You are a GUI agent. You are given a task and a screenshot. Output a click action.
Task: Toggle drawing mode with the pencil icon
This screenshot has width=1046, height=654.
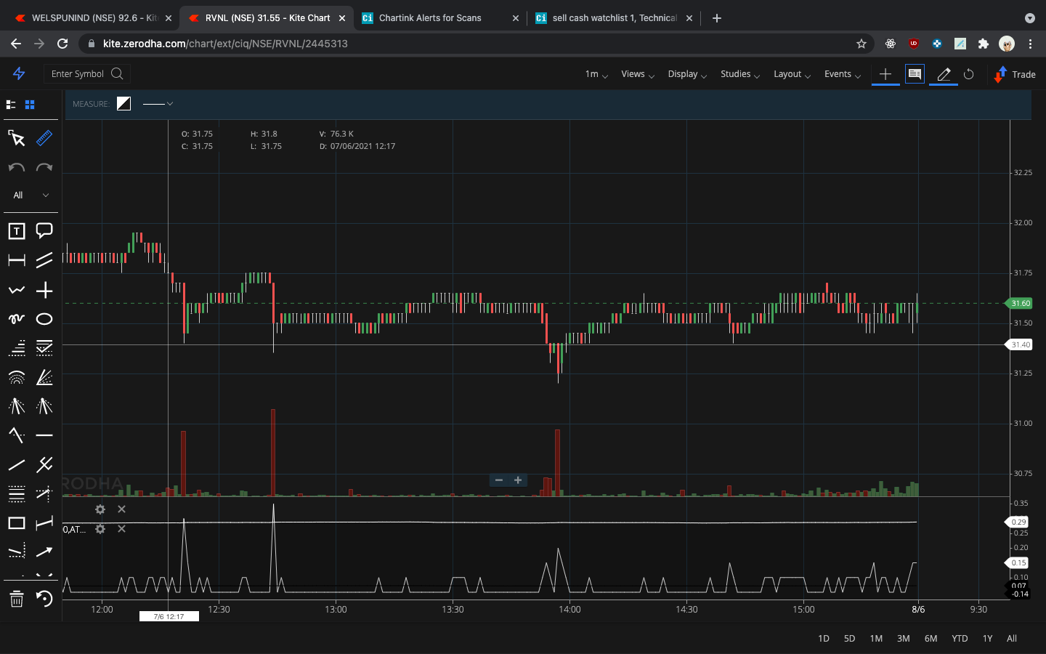click(942, 73)
